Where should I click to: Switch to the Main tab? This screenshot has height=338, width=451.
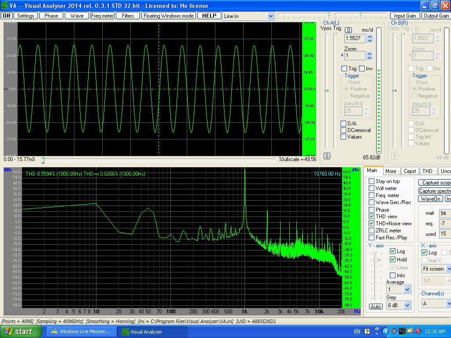(x=372, y=170)
